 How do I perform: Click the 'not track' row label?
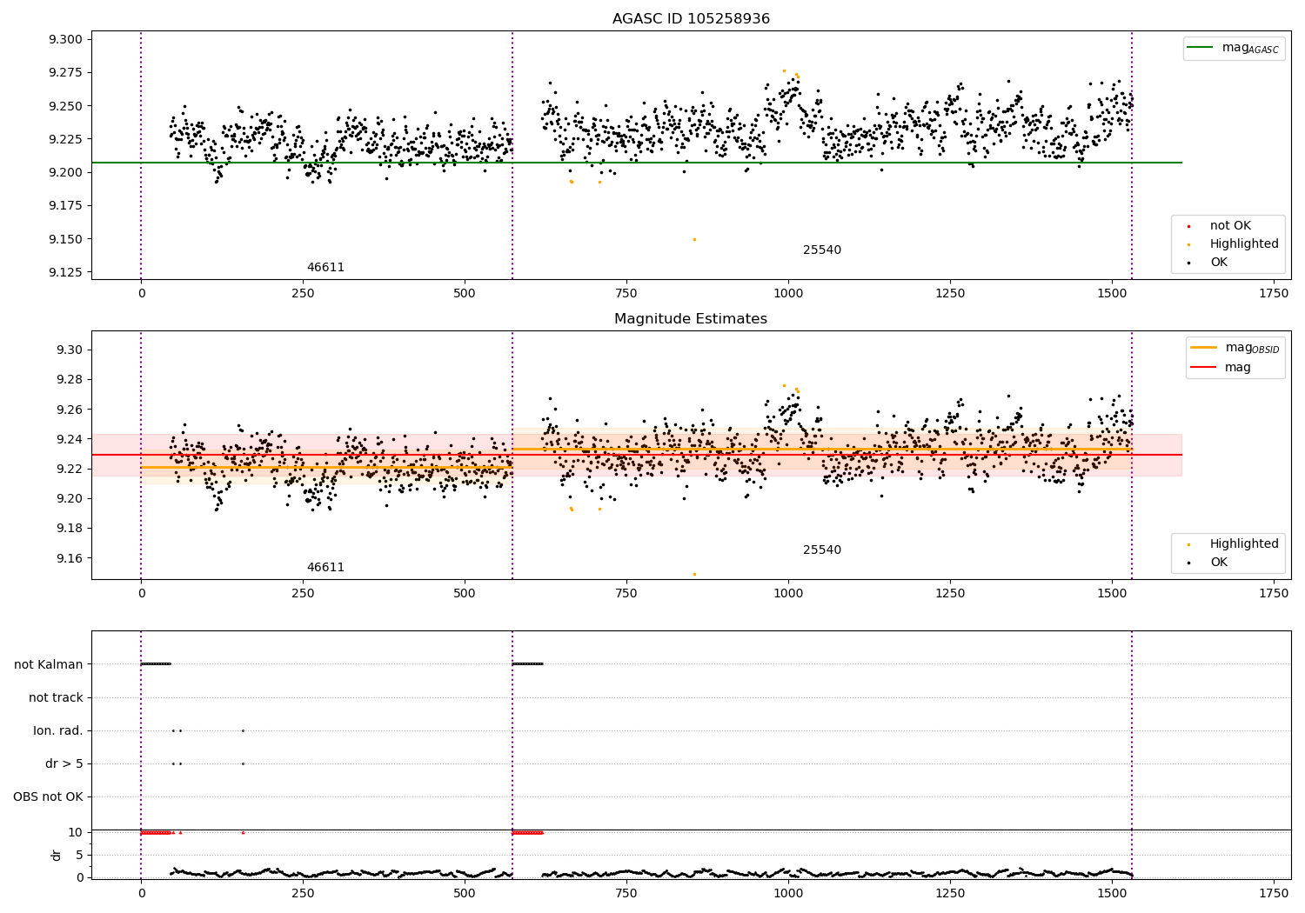[x=56, y=697]
